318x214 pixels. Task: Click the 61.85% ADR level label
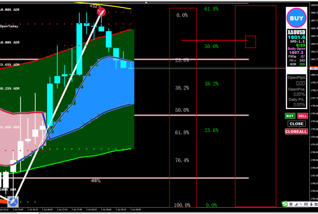10,127
